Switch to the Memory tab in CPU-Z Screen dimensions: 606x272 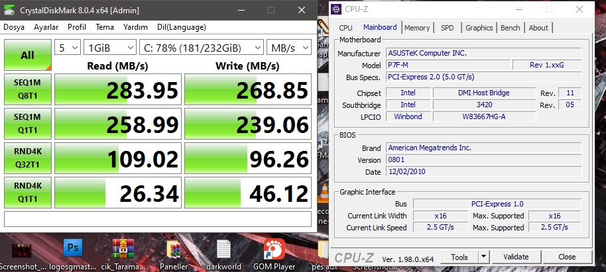tap(417, 28)
